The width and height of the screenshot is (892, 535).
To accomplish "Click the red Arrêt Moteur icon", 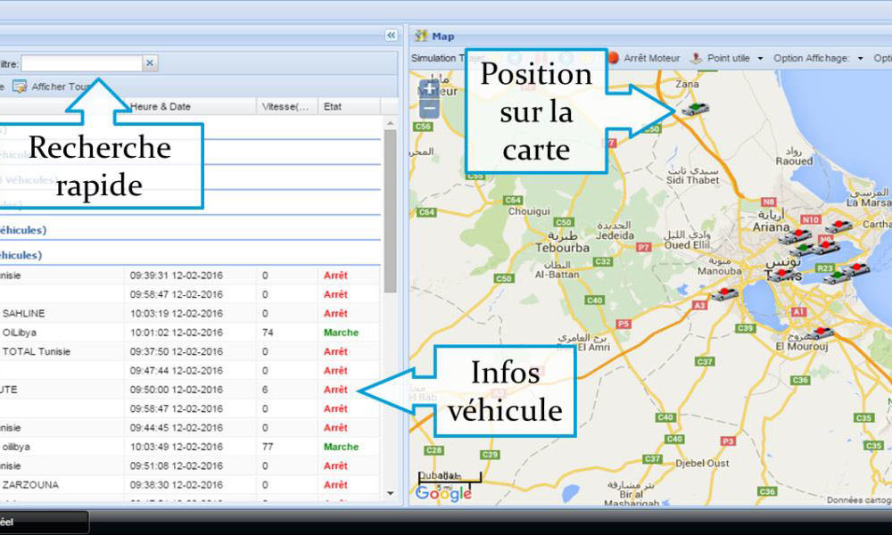I will [614, 58].
